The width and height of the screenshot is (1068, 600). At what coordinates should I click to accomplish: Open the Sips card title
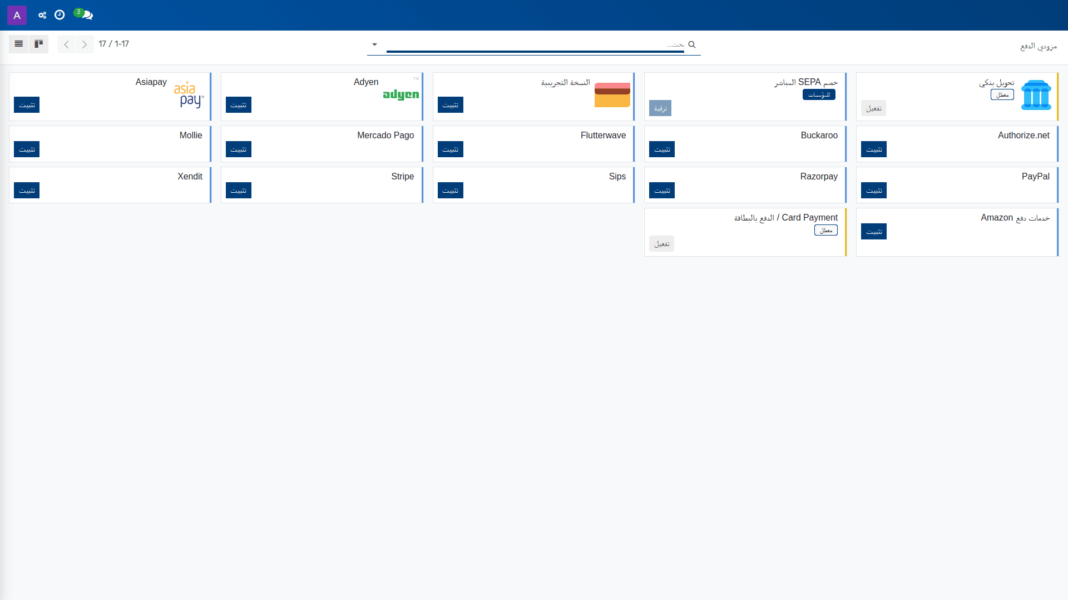(617, 177)
